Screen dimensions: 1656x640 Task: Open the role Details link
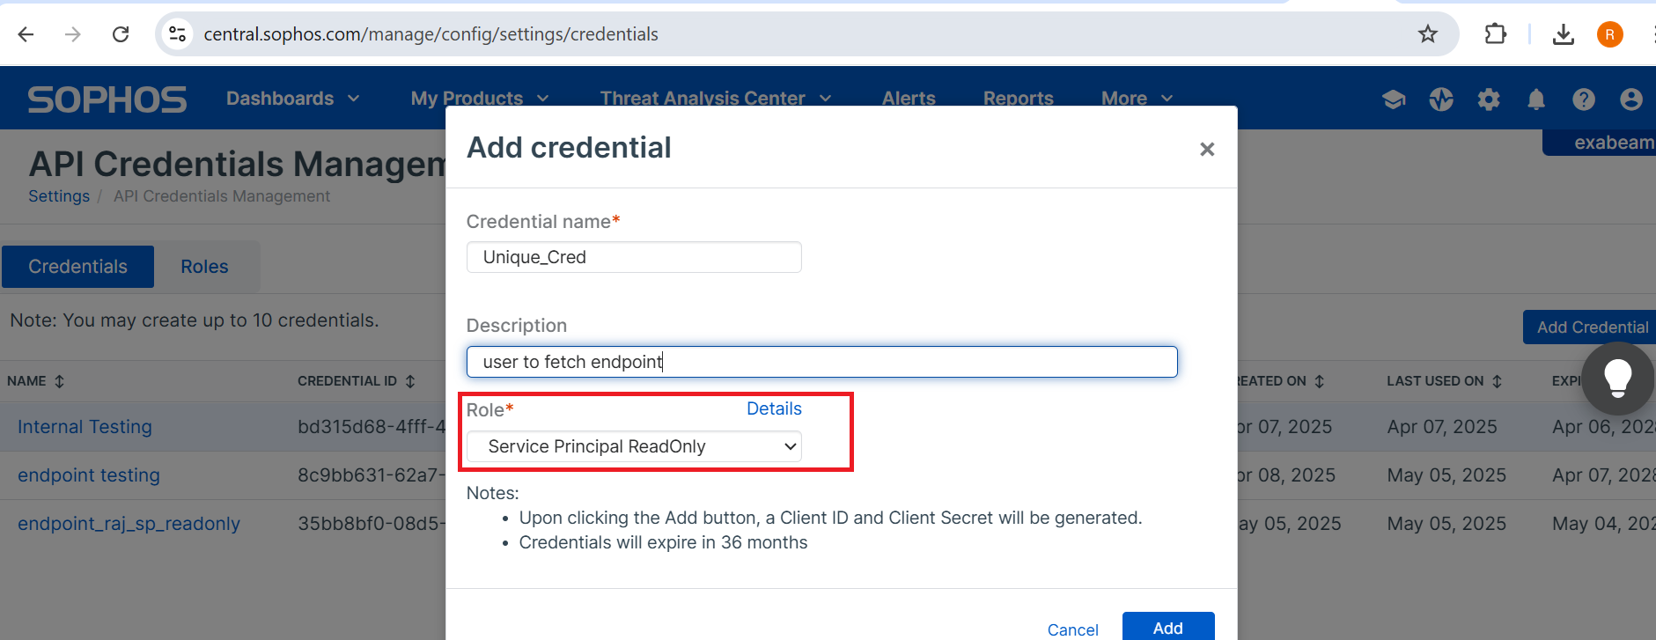tap(774, 408)
